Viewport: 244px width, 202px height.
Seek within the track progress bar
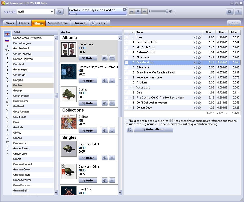pyautogui.click(x=98, y=14)
